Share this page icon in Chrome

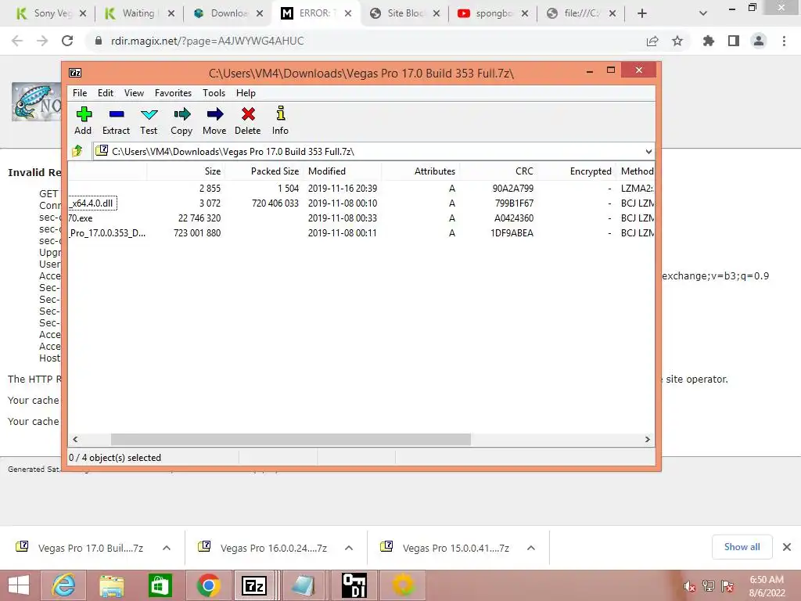pos(652,41)
